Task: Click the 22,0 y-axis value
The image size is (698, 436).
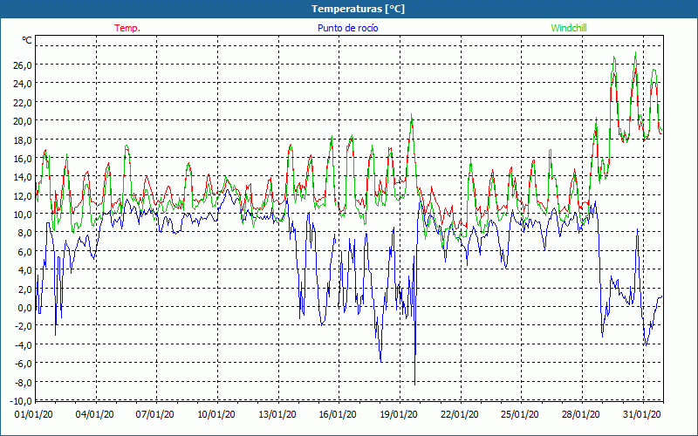Action: tap(23, 102)
